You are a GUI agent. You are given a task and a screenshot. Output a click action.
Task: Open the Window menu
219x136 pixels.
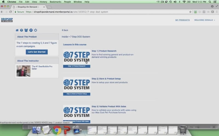[78, 2]
